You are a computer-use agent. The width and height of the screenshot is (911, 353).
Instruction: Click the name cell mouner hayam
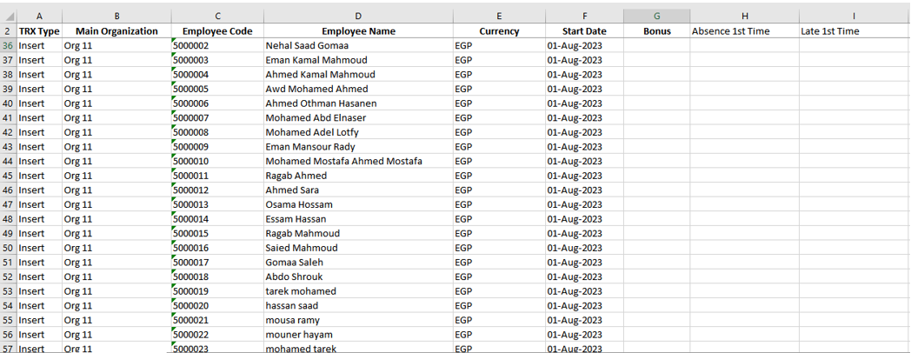[358, 335]
